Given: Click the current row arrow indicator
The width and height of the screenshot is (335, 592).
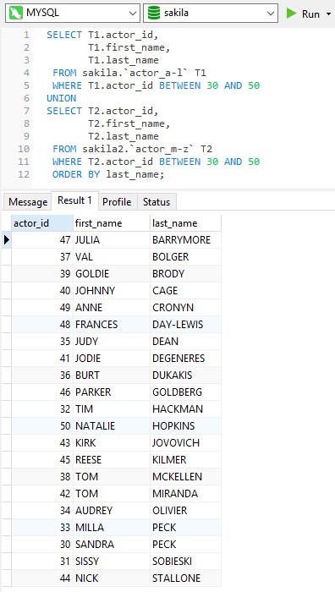Looking at the screenshot, I should click(x=7, y=239).
